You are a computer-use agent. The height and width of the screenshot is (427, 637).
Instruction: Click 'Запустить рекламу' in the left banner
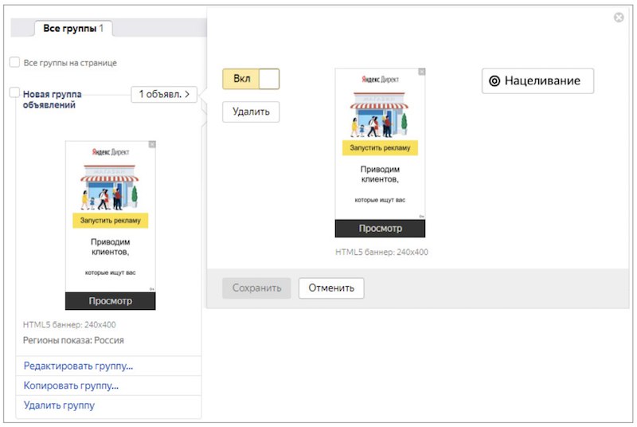(110, 221)
